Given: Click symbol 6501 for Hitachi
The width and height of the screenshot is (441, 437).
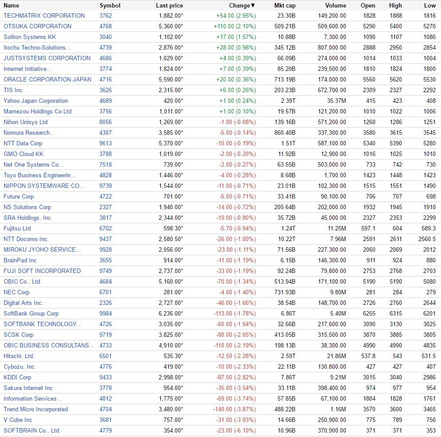Looking at the screenshot, I should pos(105,356).
